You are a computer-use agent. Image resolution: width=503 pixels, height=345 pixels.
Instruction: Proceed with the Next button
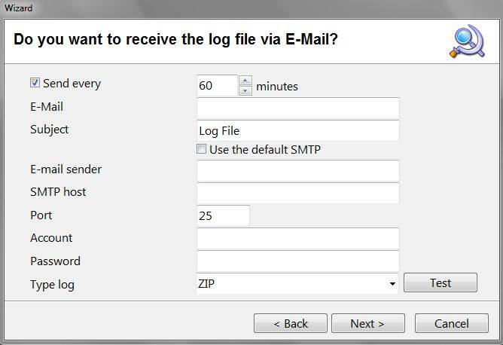point(367,323)
